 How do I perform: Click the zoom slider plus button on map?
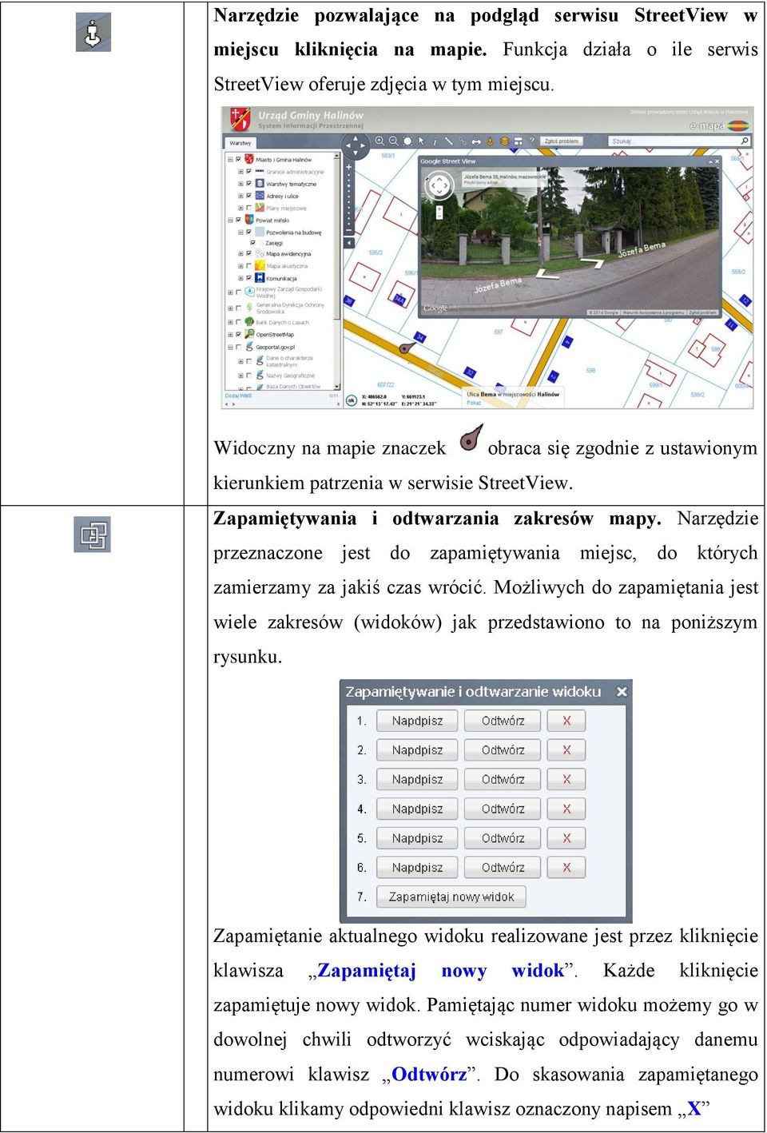coord(348,167)
